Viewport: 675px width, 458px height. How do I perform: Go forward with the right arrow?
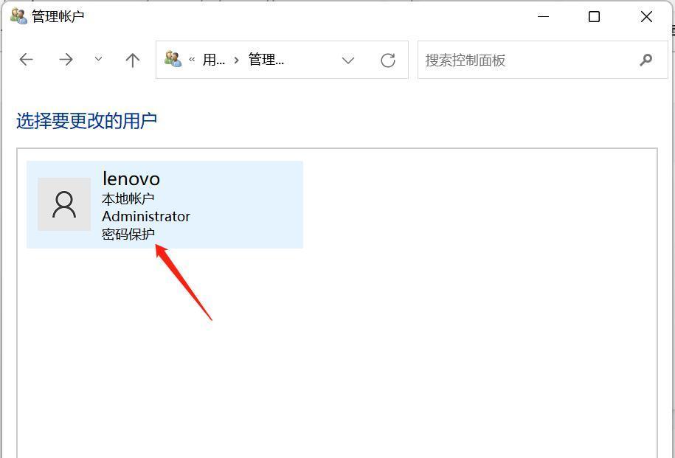point(66,60)
